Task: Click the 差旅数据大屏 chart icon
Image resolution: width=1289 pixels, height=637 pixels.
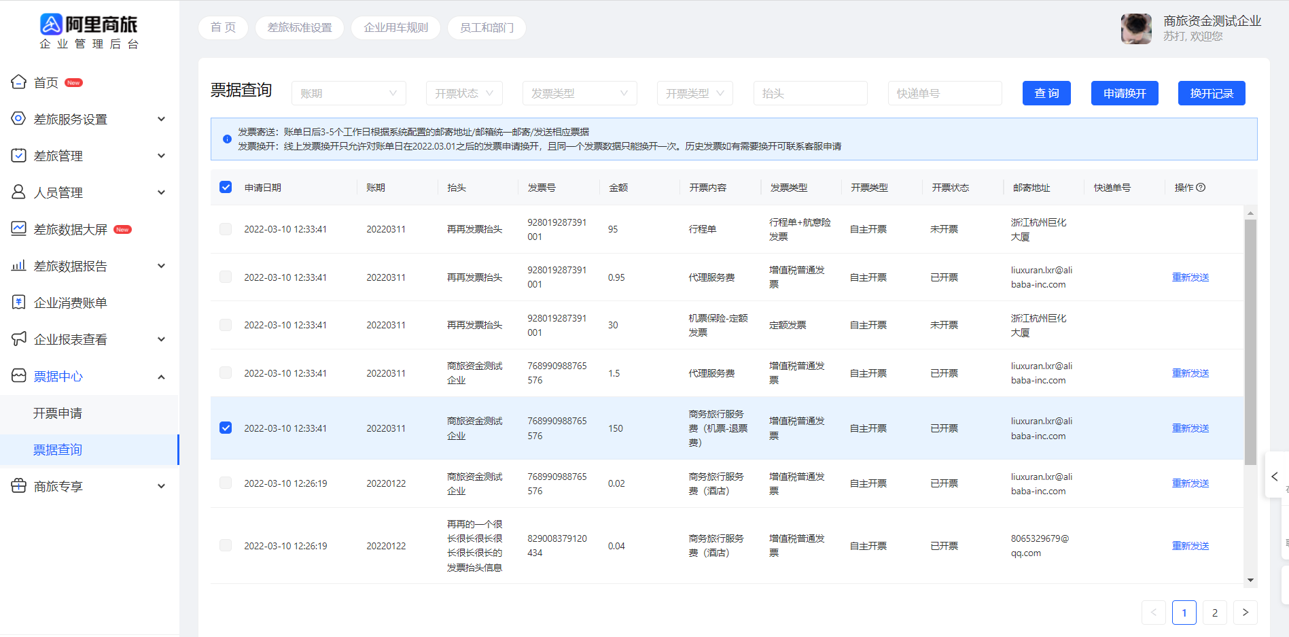Action: 19,229
